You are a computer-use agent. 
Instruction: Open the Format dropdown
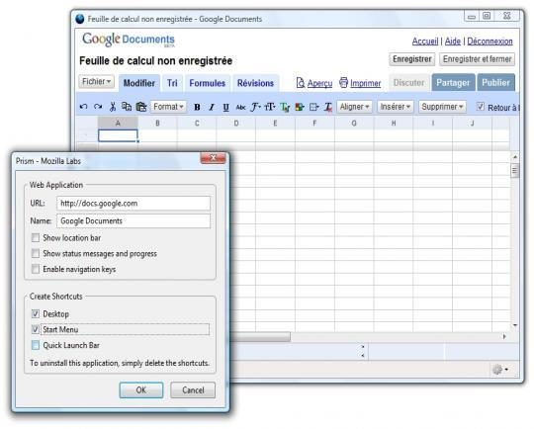click(168, 107)
